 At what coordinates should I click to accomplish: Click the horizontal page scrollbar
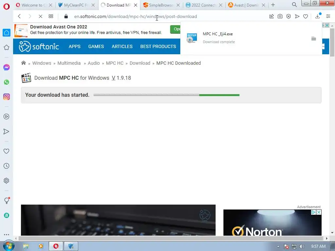point(171,238)
